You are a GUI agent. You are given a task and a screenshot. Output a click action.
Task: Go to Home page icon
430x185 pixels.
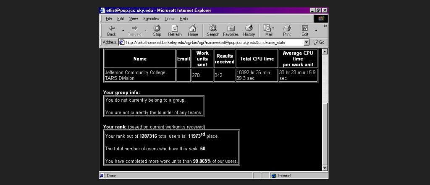(x=193, y=31)
